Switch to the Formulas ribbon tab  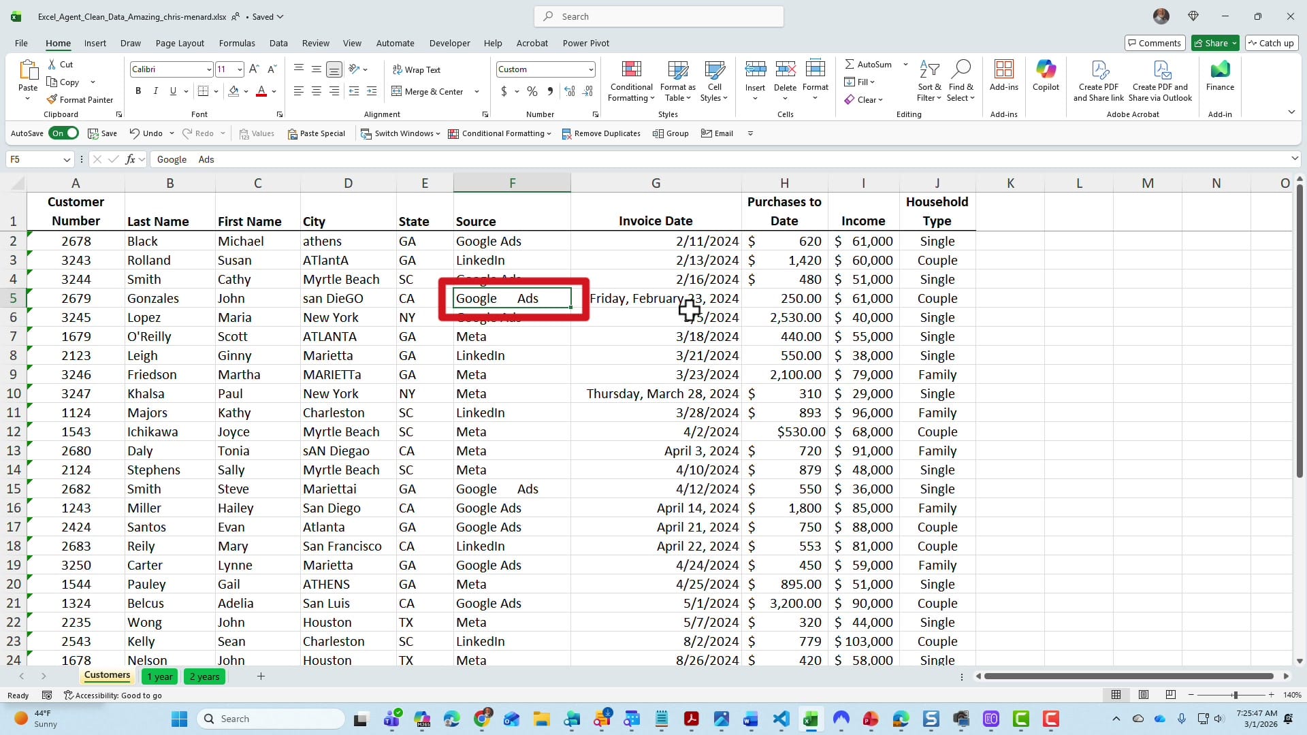click(237, 43)
